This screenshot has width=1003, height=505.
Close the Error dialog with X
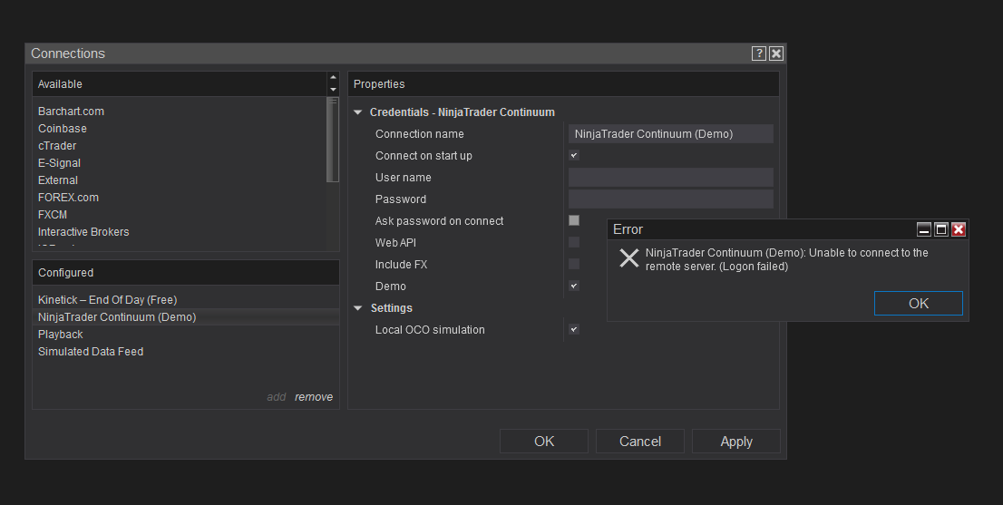pos(959,229)
